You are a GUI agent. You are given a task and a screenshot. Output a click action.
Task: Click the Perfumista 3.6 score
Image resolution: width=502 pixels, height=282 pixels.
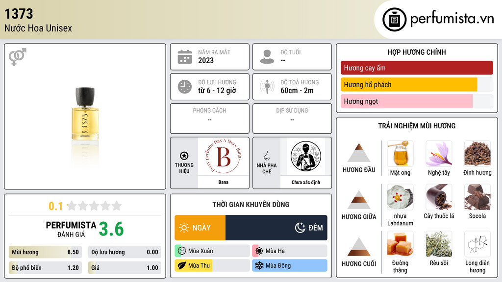[111, 229]
